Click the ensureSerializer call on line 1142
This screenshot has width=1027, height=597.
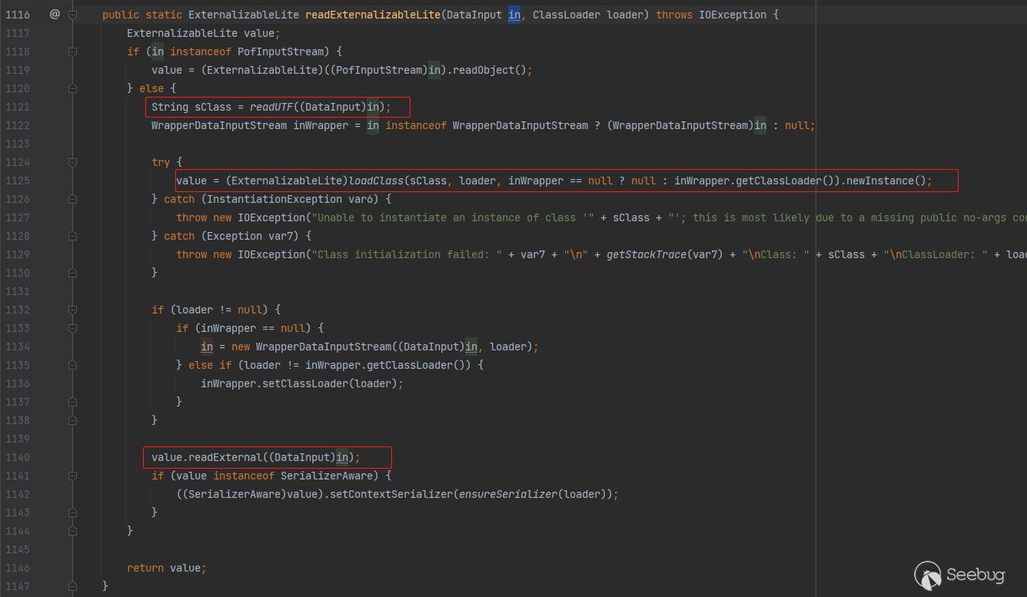tap(508, 494)
